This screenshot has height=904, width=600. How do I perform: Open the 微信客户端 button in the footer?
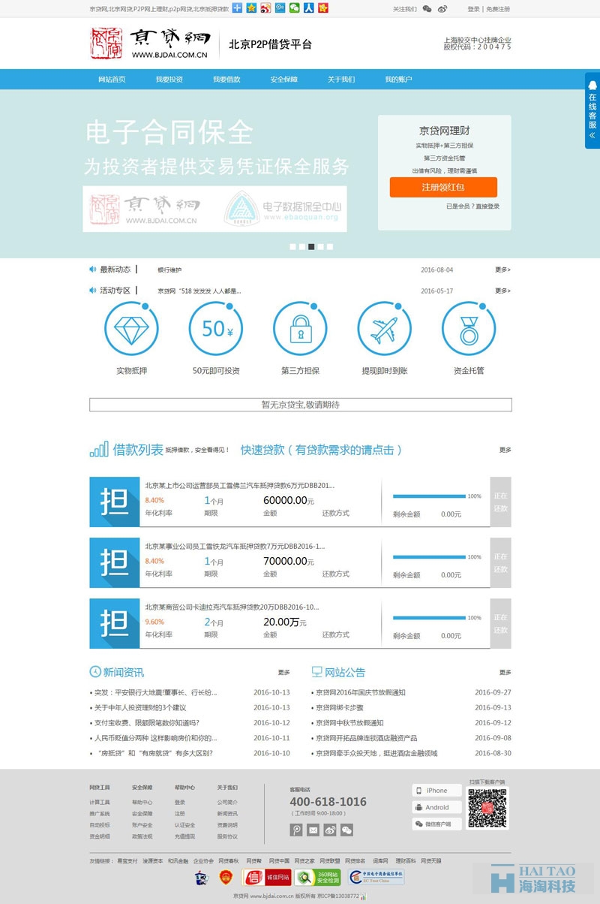point(437,824)
